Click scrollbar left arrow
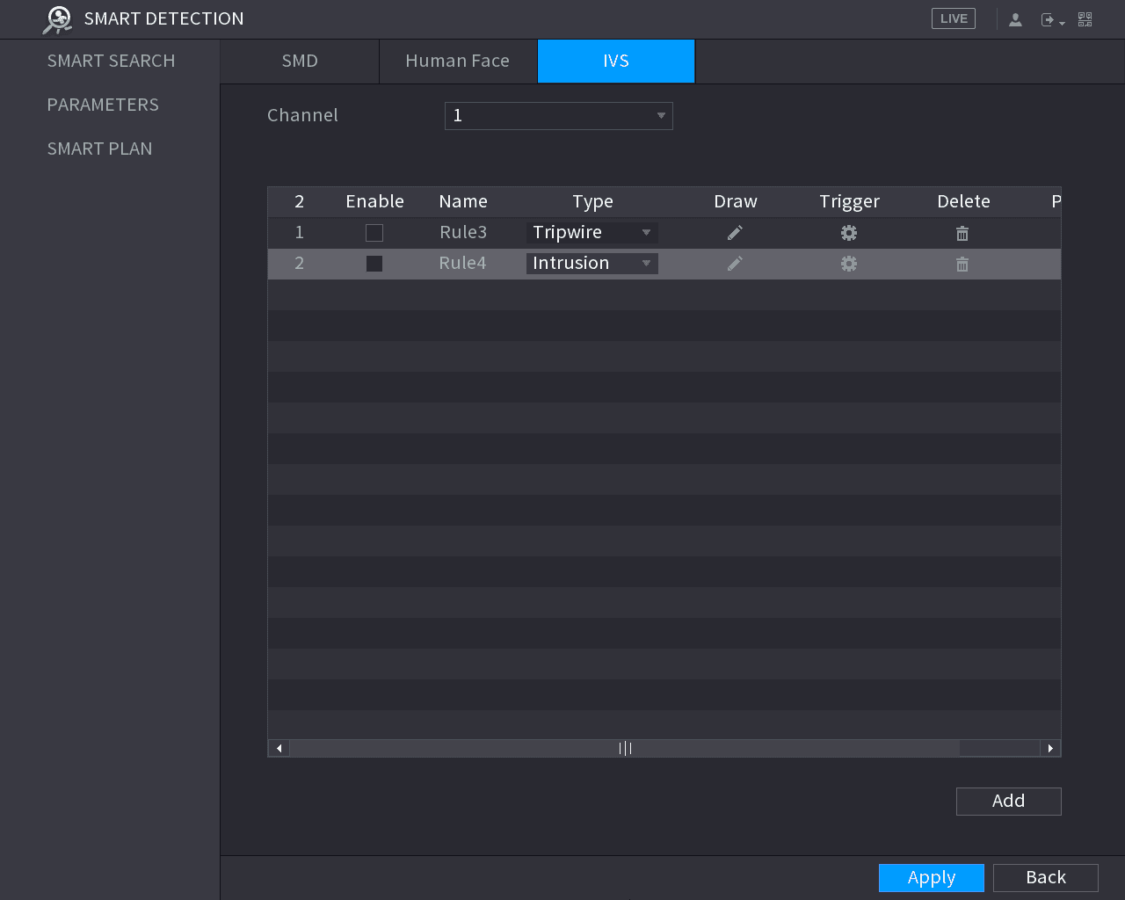This screenshot has width=1125, height=900. 279,748
